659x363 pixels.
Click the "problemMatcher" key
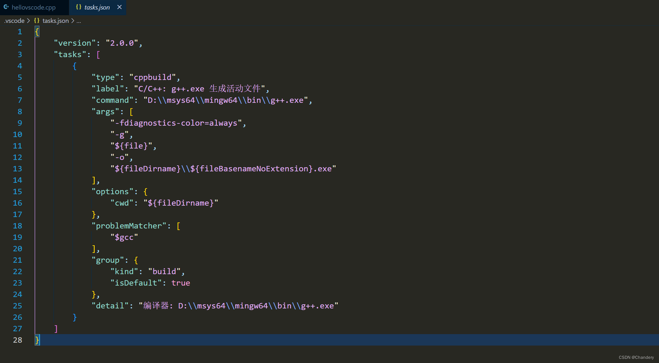click(x=129, y=226)
